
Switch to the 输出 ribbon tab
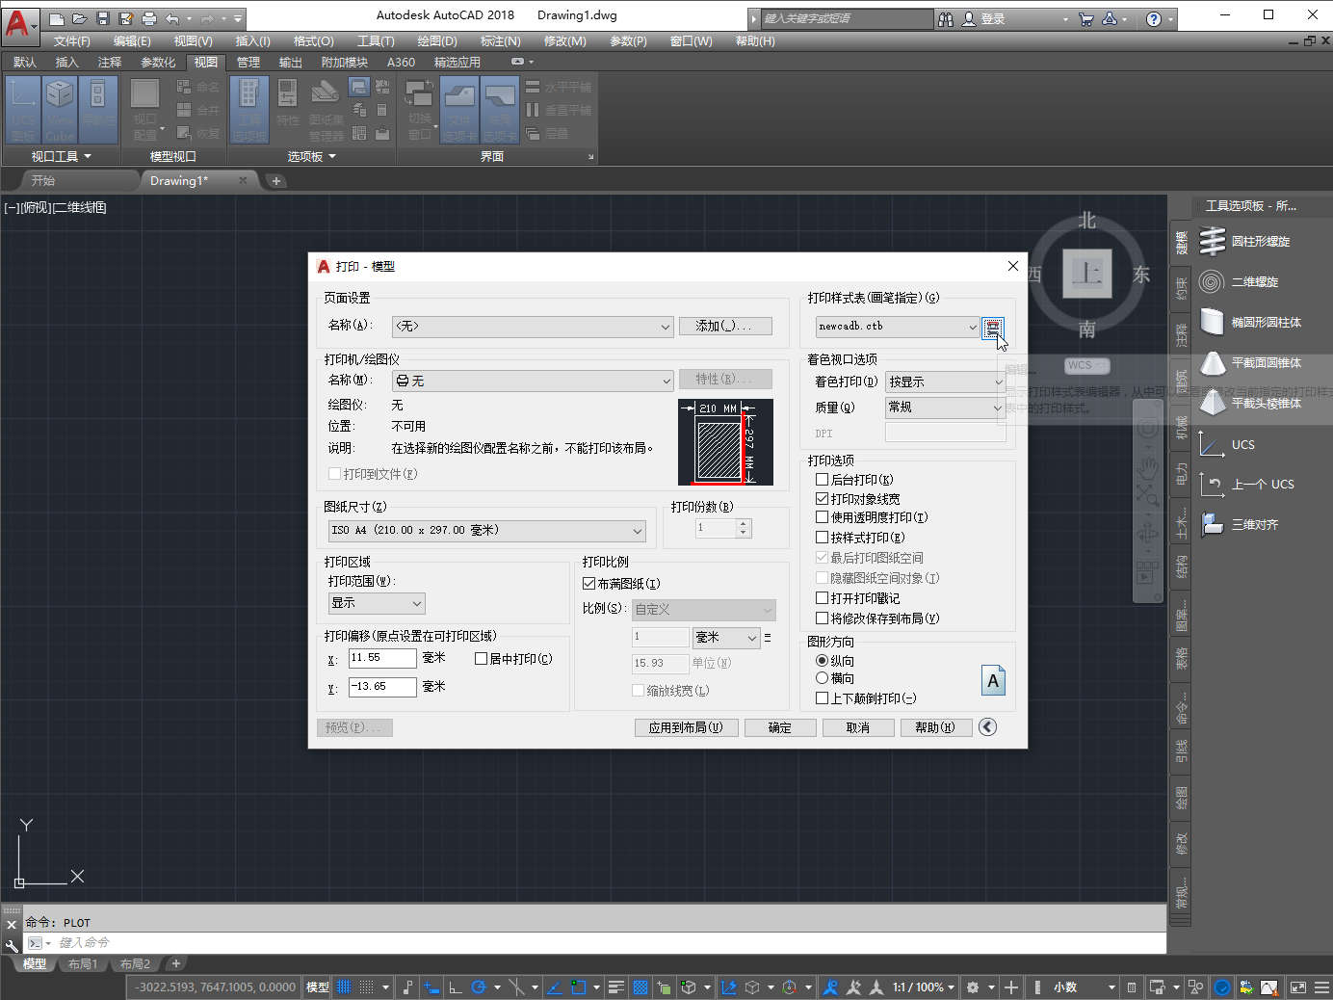coord(291,63)
